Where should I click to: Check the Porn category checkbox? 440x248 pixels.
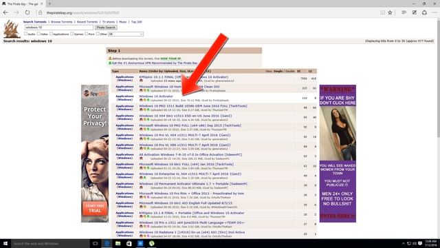87,34
